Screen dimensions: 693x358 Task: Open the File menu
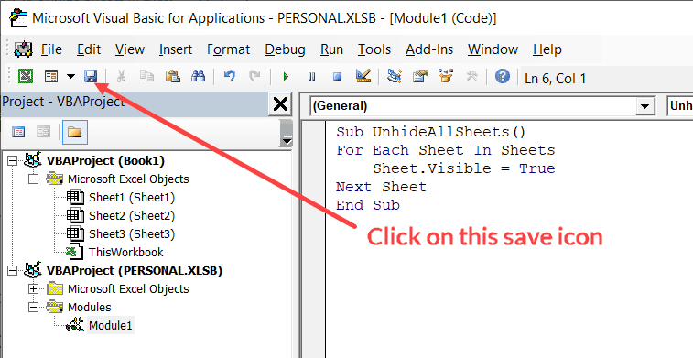(51, 49)
